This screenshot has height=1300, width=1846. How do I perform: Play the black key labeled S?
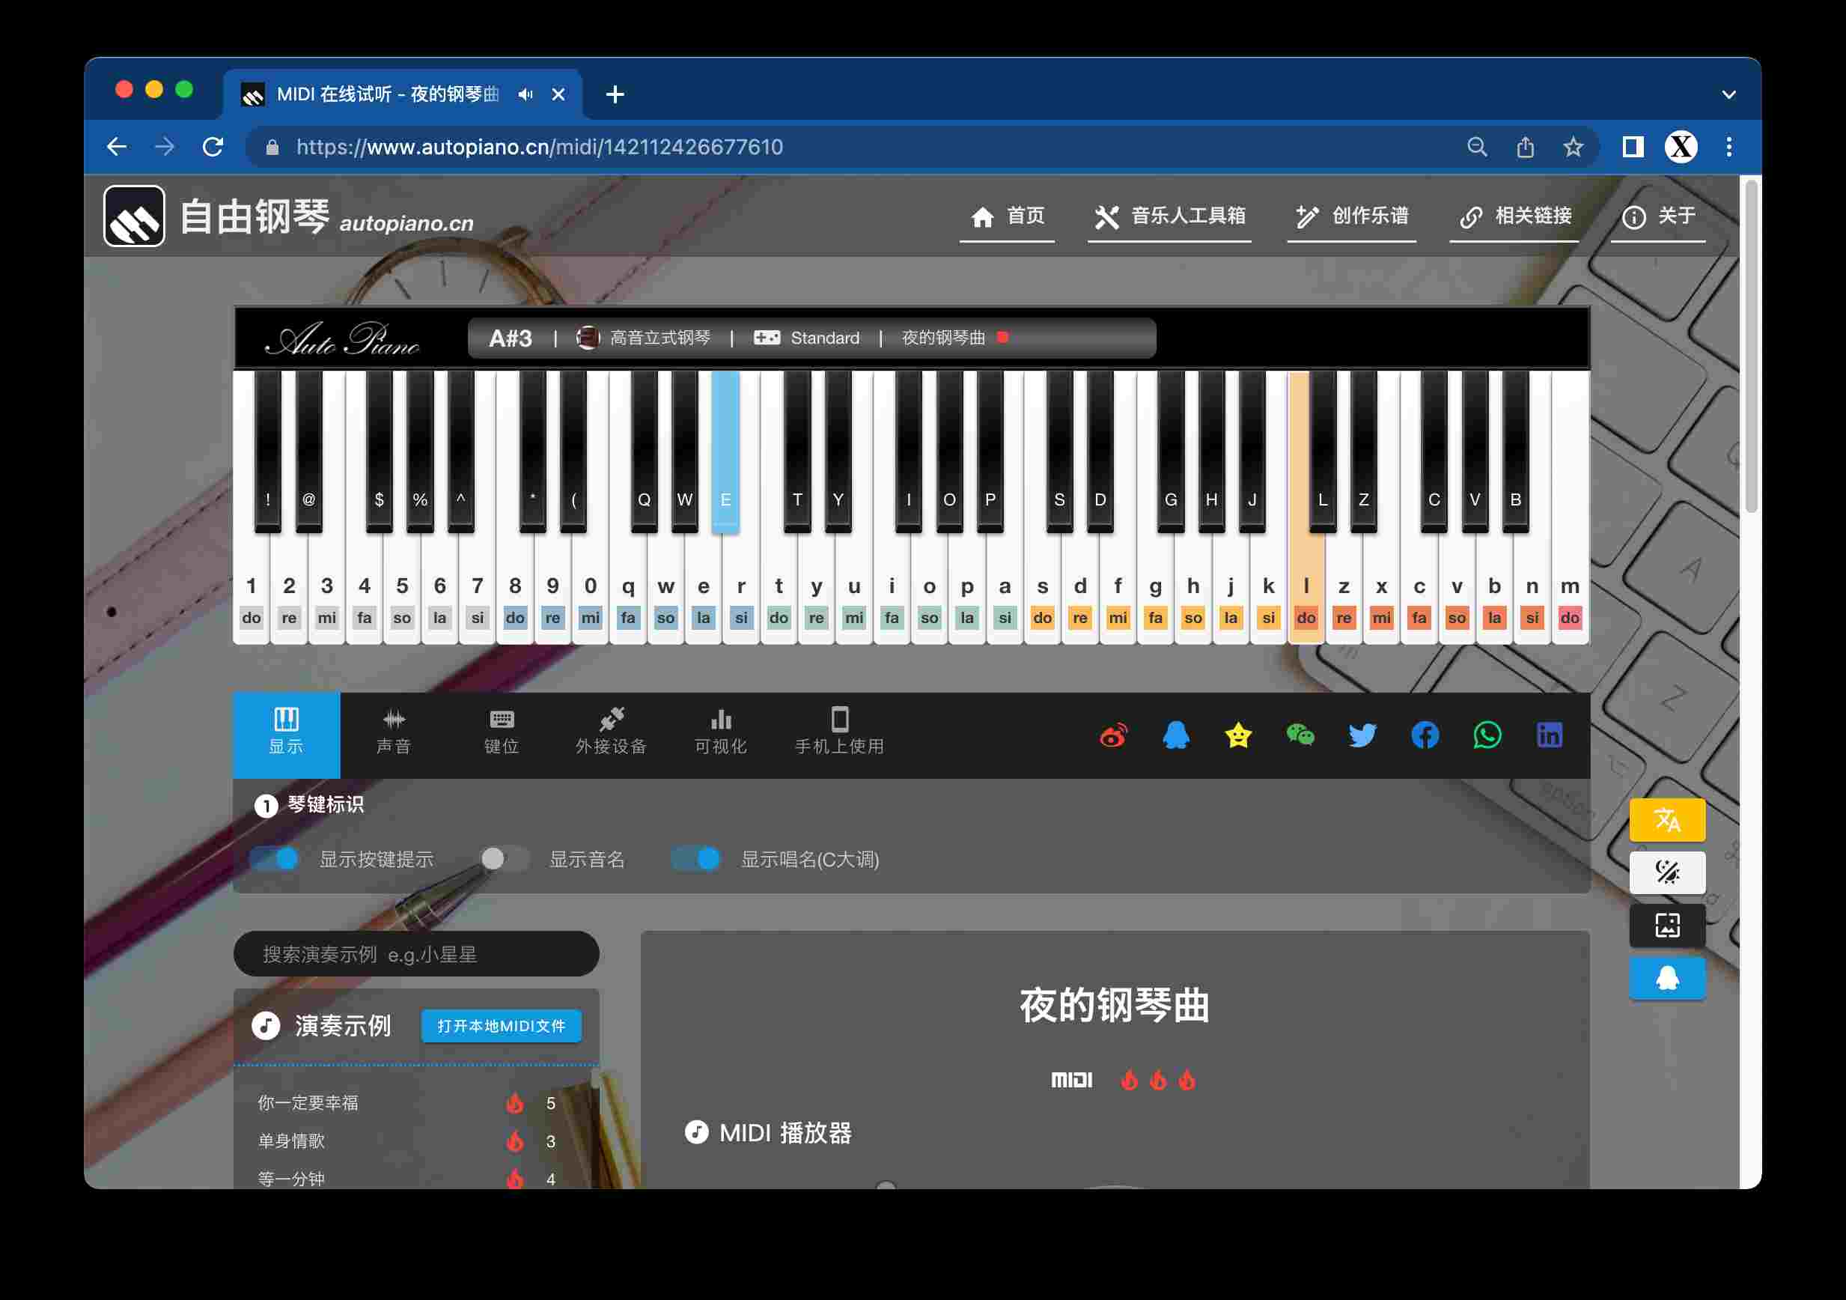1059,451
